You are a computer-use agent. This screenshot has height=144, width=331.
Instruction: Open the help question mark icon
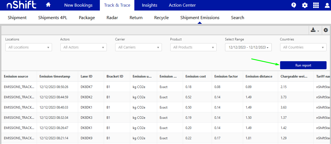point(294,5)
